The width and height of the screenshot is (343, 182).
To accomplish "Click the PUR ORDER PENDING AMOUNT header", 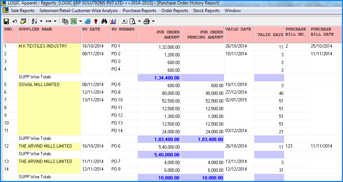I will tap(203, 34).
